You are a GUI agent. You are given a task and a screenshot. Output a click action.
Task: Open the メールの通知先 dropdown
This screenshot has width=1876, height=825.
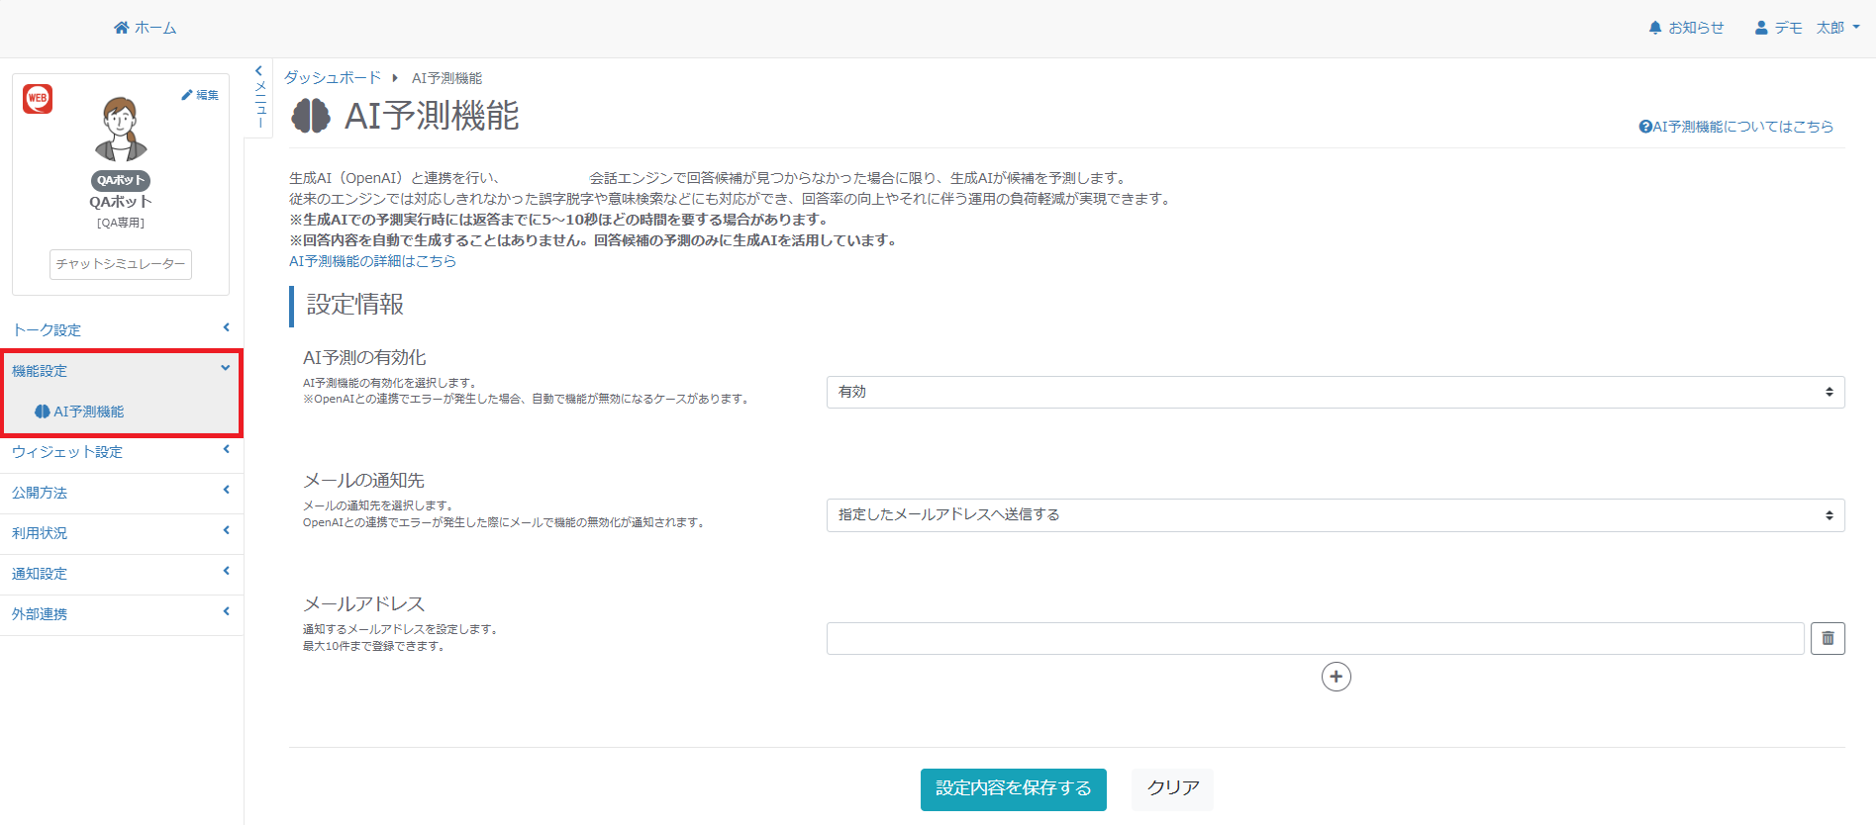click(1334, 515)
